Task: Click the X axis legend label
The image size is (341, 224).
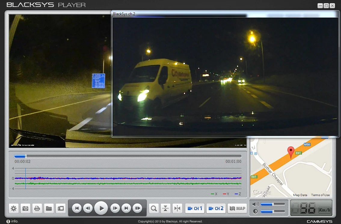Action: (x=214, y=194)
